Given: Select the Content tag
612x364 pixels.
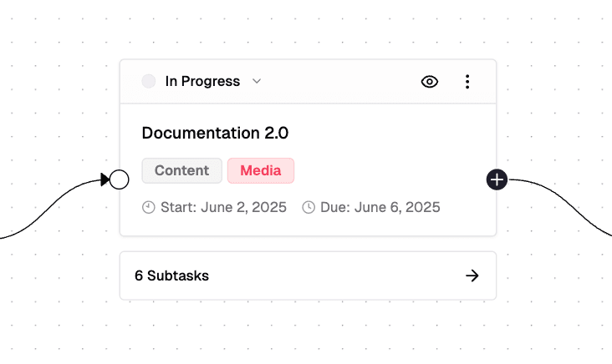Looking at the screenshot, I should [x=181, y=170].
